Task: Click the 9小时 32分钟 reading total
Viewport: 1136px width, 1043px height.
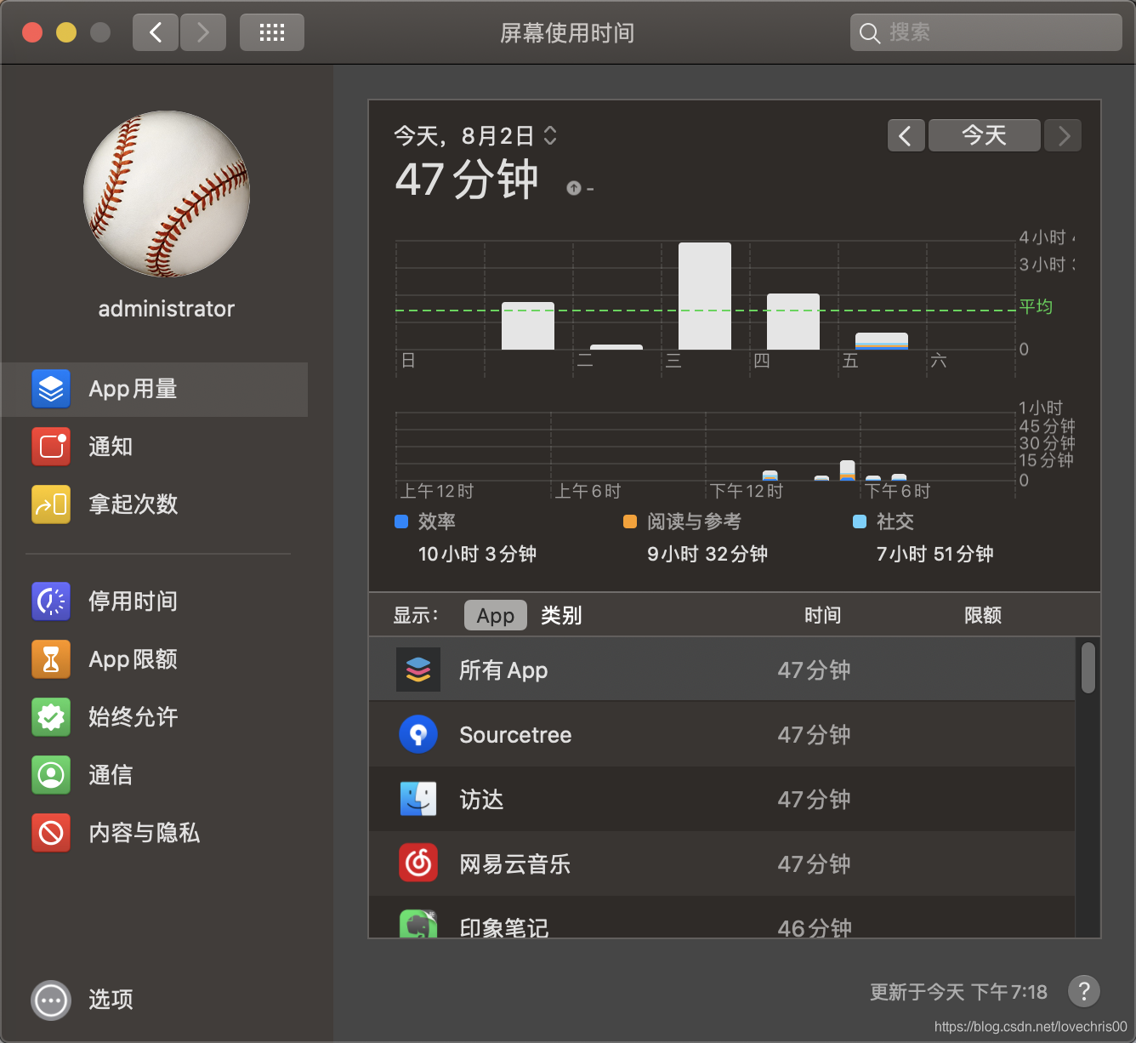Action: [x=707, y=554]
